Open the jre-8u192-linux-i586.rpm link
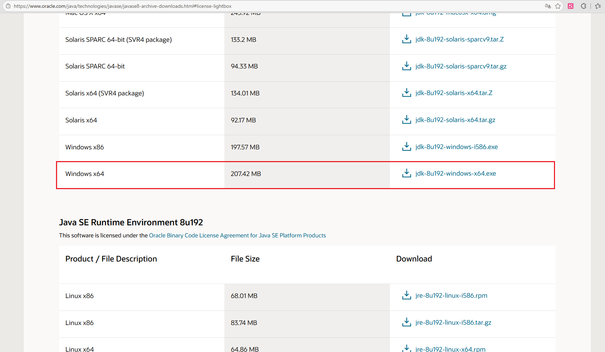The width and height of the screenshot is (605, 352). pos(451,296)
